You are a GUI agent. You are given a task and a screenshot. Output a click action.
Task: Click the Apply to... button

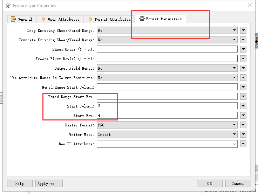(49, 183)
